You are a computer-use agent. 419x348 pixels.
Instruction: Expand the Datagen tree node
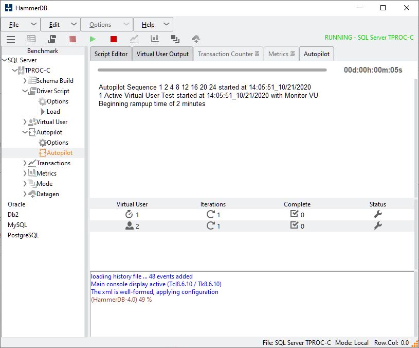click(x=25, y=194)
